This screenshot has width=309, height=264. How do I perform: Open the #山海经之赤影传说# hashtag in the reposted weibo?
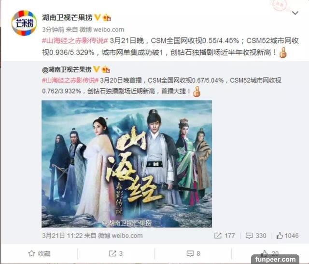[x=70, y=80]
